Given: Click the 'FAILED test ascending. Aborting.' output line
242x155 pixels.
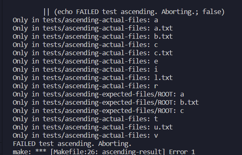Looking at the screenshot, I should point(72,144).
